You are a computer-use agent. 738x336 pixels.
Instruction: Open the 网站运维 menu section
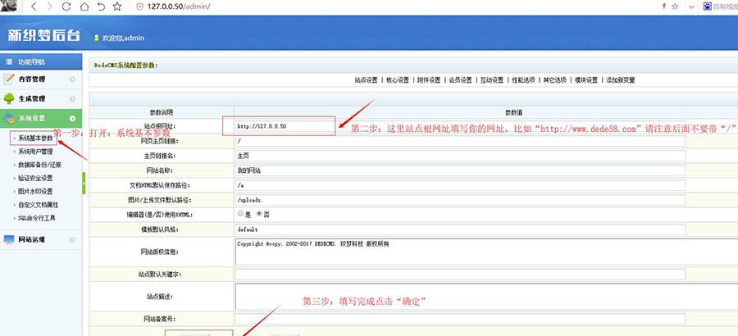(41, 239)
